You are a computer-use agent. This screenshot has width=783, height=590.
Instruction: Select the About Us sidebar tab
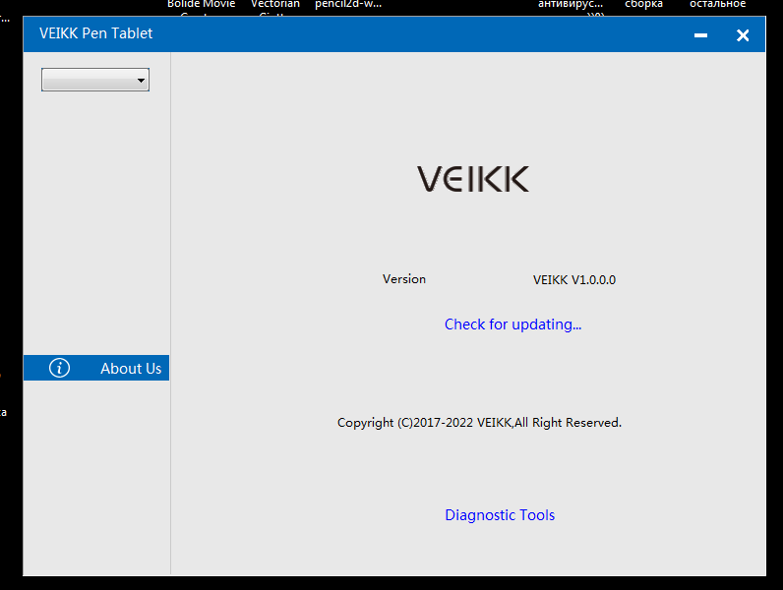click(x=96, y=368)
